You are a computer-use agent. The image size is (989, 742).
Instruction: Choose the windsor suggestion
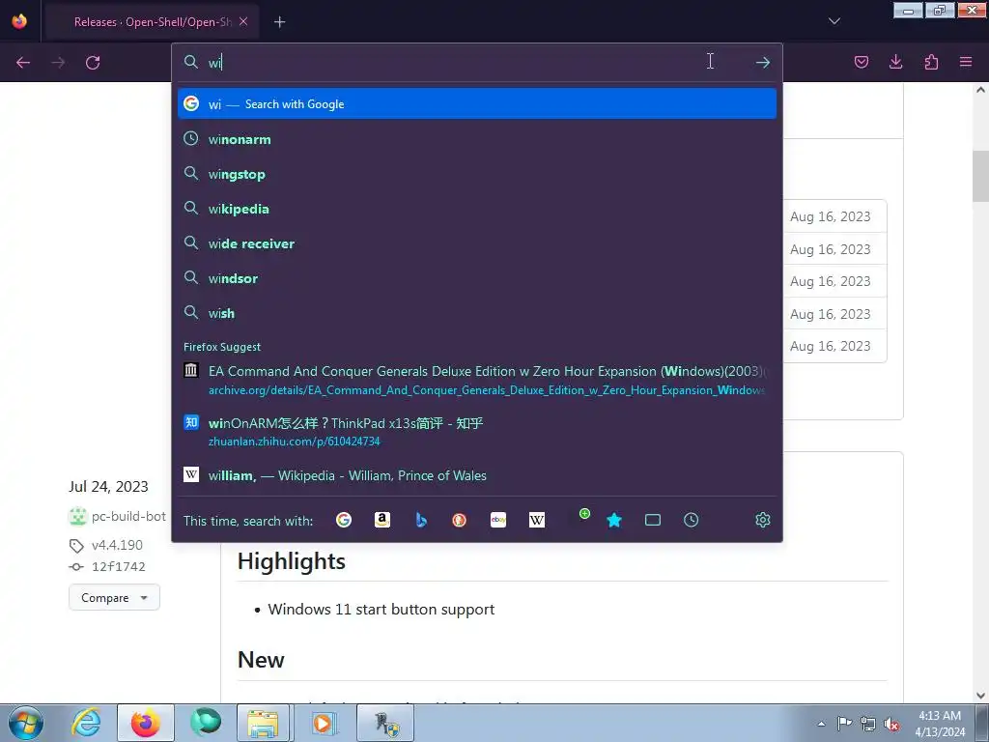477,278
